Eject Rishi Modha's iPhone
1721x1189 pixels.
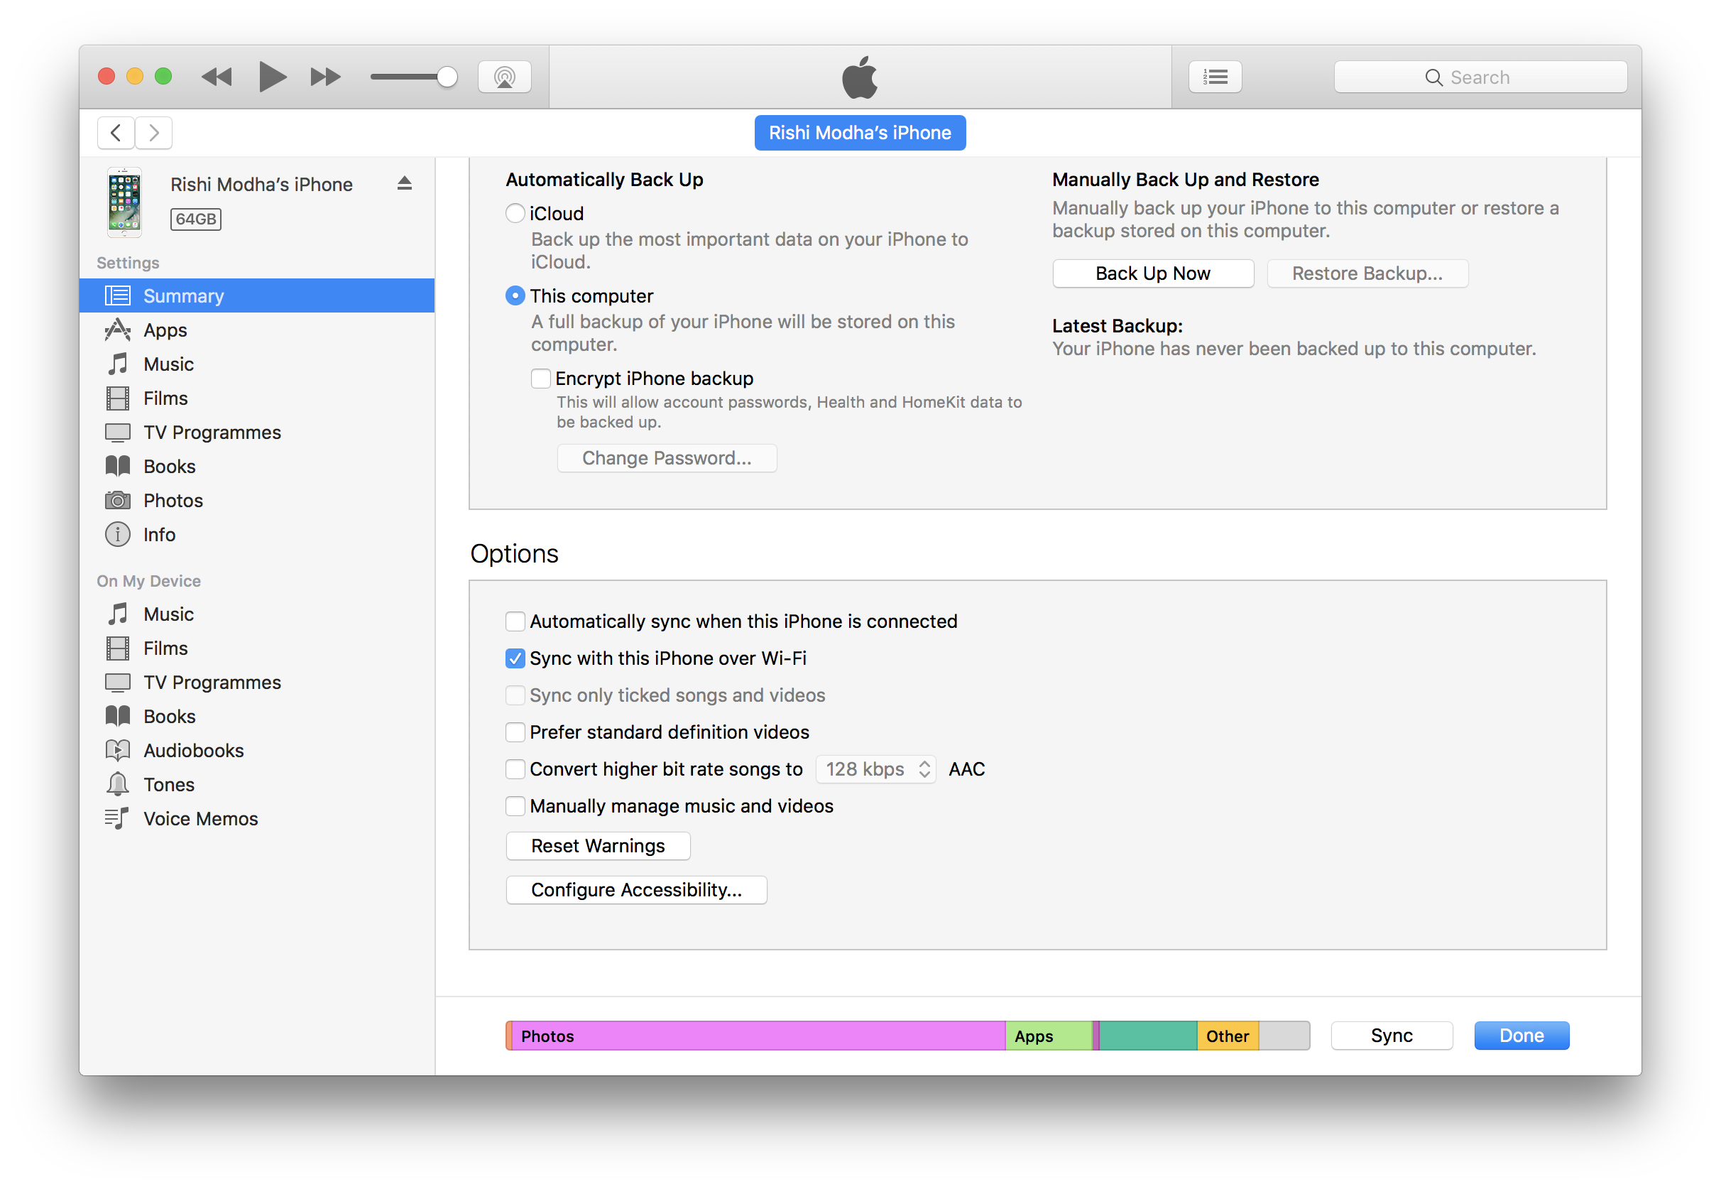405,183
